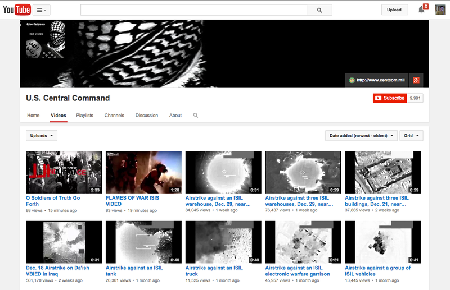Click title 'FLAMES OF WAR ISIS VIDEO'
The height and width of the screenshot is (290, 450).
132,201
